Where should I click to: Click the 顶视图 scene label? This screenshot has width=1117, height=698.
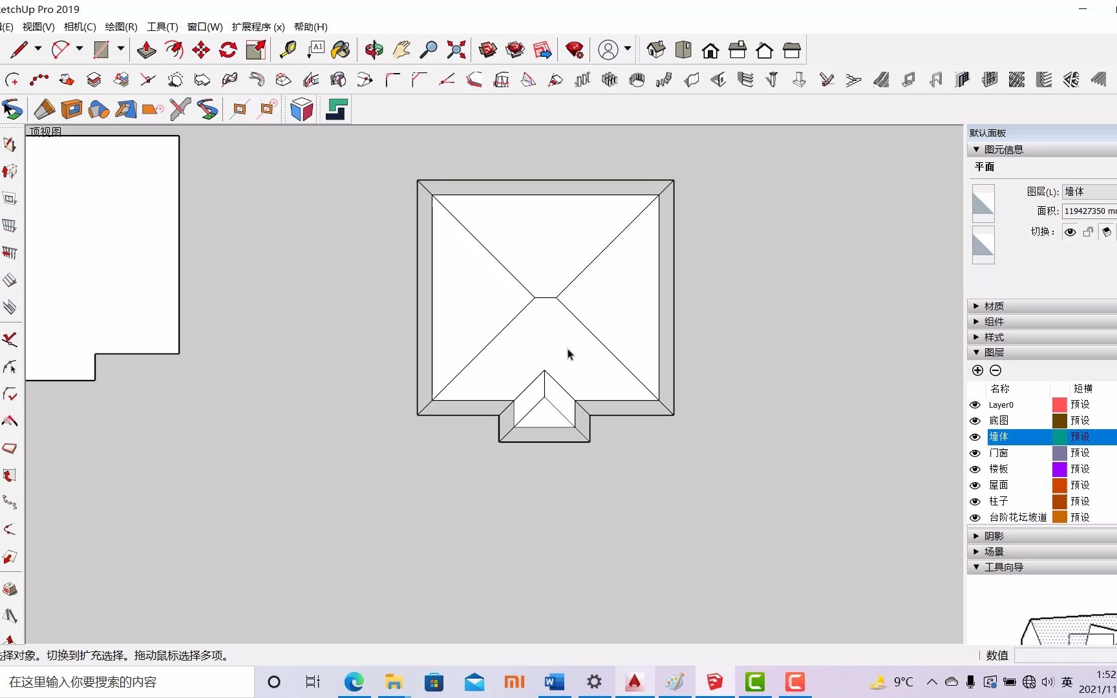point(45,131)
